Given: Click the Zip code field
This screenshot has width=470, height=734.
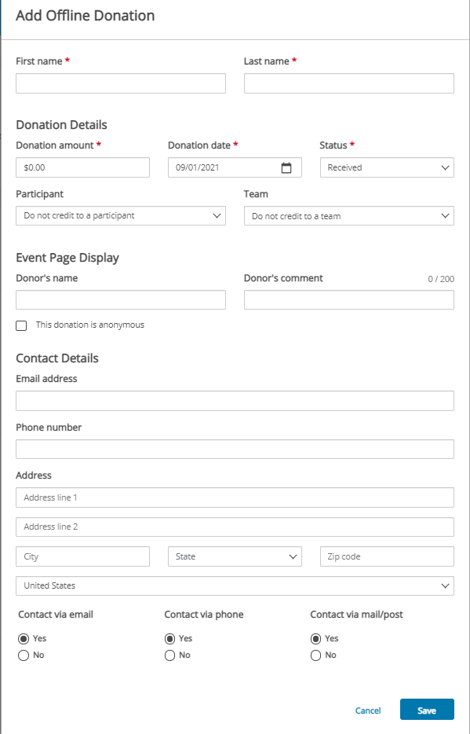Looking at the screenshot, I should point(387,556).
